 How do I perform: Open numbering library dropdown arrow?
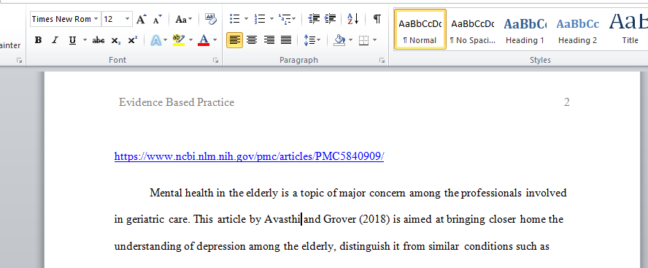tap(271, 19)
